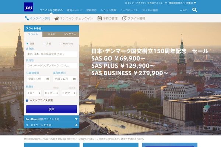
Task: Click the SAS BUSINESS ¥279,900〜 text
Action: point(130,73)
